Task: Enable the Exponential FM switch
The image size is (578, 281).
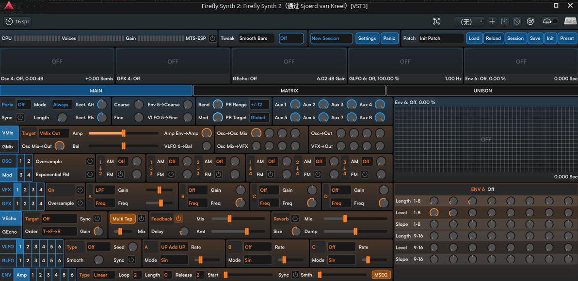Action: click(x=90, y=174)
